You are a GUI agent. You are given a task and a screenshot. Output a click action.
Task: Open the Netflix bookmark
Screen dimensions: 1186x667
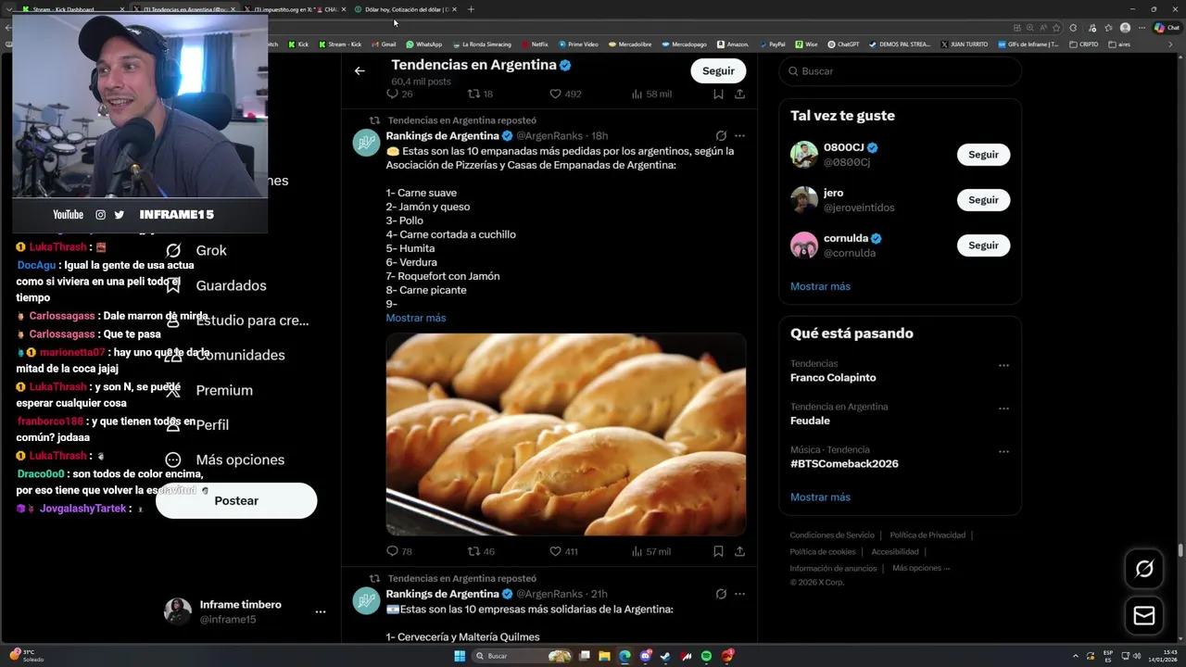pyautogui.click(x=535, y=44)
